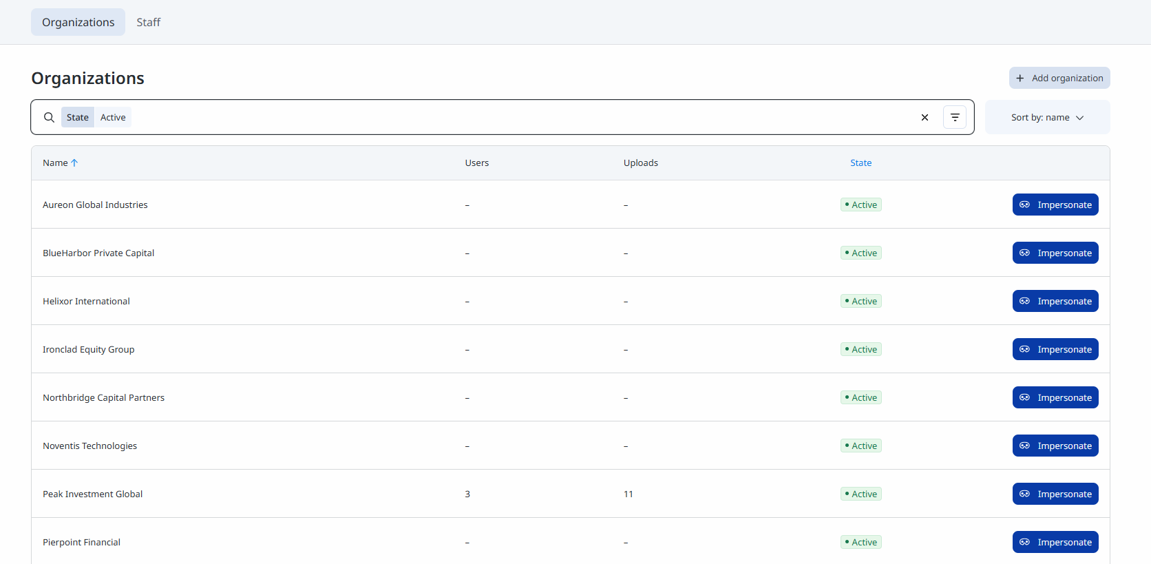The image size is (1151, 564).
Task: Switch to the Staff tab
Action: (148, 22)
